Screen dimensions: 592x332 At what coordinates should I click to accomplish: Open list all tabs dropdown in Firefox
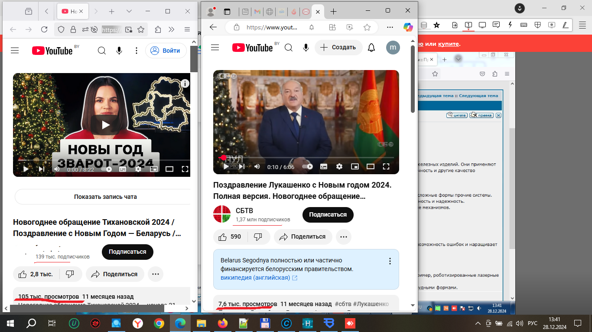click(x=129, y=11)
